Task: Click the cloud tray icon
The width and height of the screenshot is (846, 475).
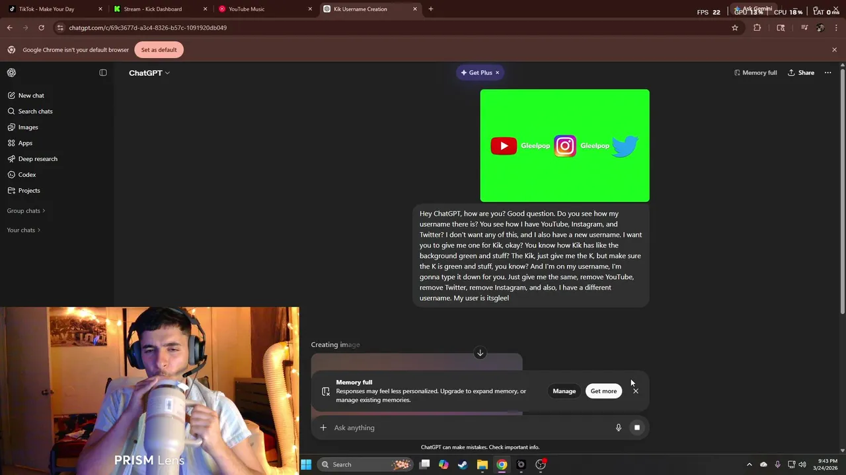Action: click(x=763, y=464)
